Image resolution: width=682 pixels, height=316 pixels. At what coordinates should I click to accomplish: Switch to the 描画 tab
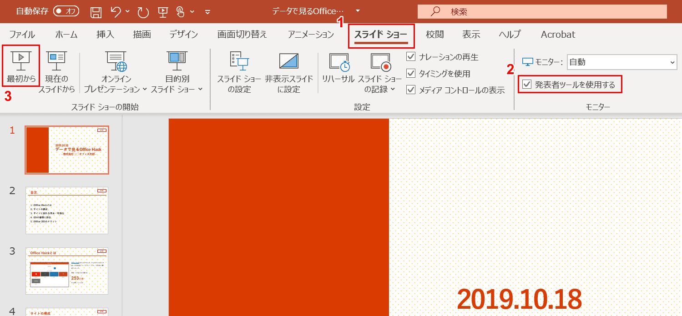coord(142,35)
